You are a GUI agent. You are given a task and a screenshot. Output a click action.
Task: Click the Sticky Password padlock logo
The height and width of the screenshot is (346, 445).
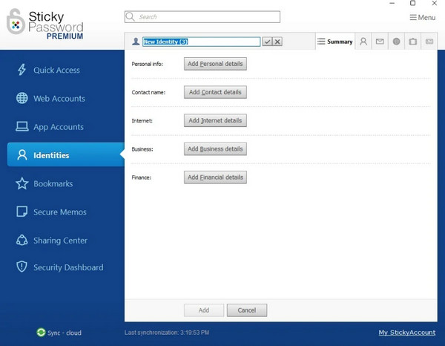(15, 22)
